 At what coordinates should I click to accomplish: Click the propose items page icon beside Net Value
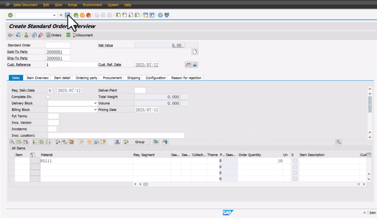[195, 52]
